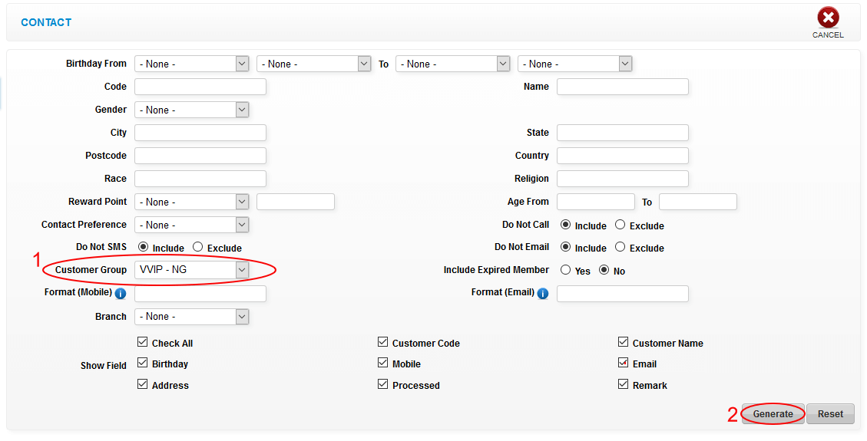Viewport: 867px width, 441px height.
Task: Open Format (Mobile) info icon
Action: click(121, 294)
